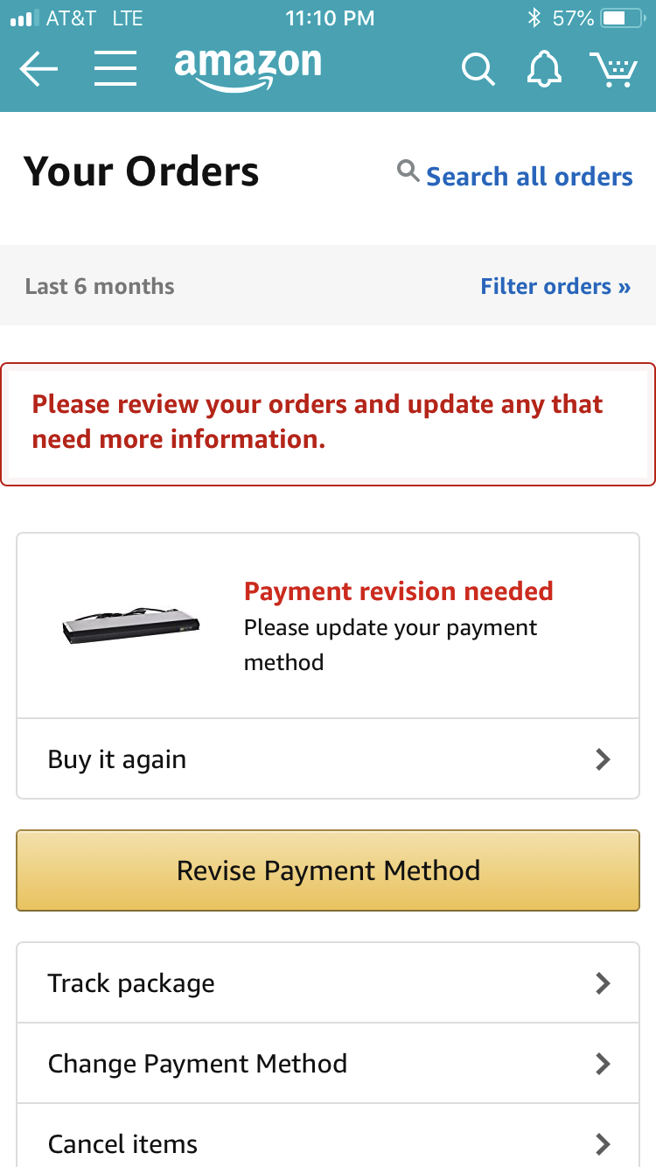Tap the battery indicator icon
Viewport: 656px width, 1167px height.
(x=622, y=18)
